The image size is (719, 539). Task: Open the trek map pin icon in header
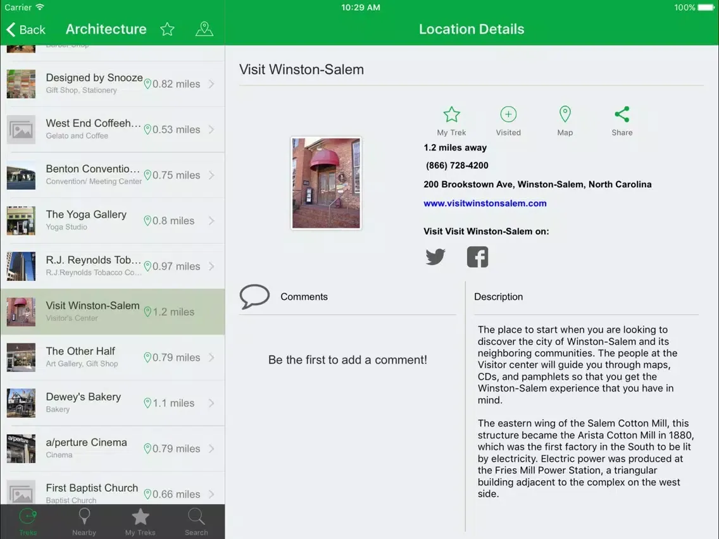[204, 29]
